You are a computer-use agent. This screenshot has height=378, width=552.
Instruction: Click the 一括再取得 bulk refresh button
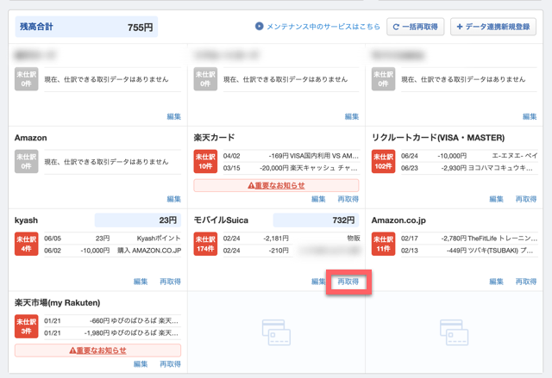coord(416,27)
